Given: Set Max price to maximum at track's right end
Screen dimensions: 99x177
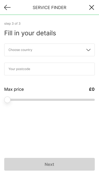Looking at the screenshot, I should tap(94, 100).
